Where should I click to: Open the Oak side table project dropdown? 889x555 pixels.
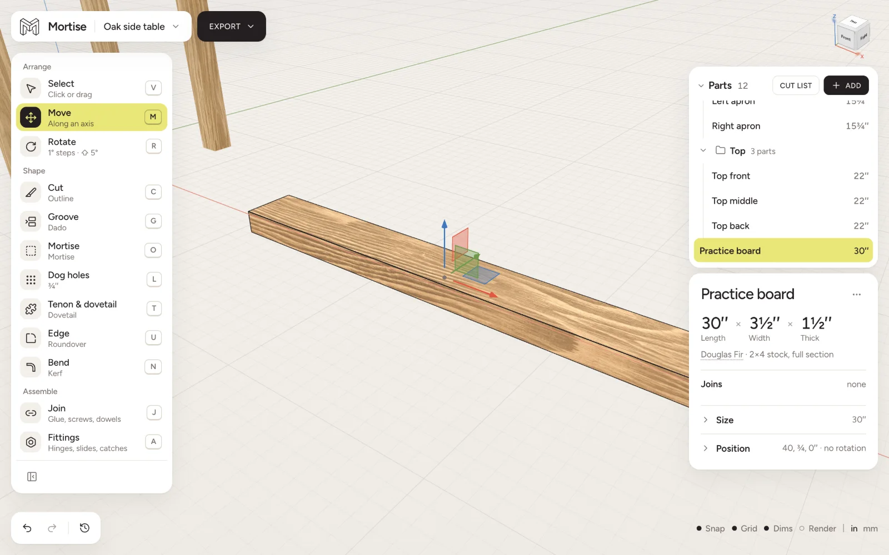click(142, 27)
